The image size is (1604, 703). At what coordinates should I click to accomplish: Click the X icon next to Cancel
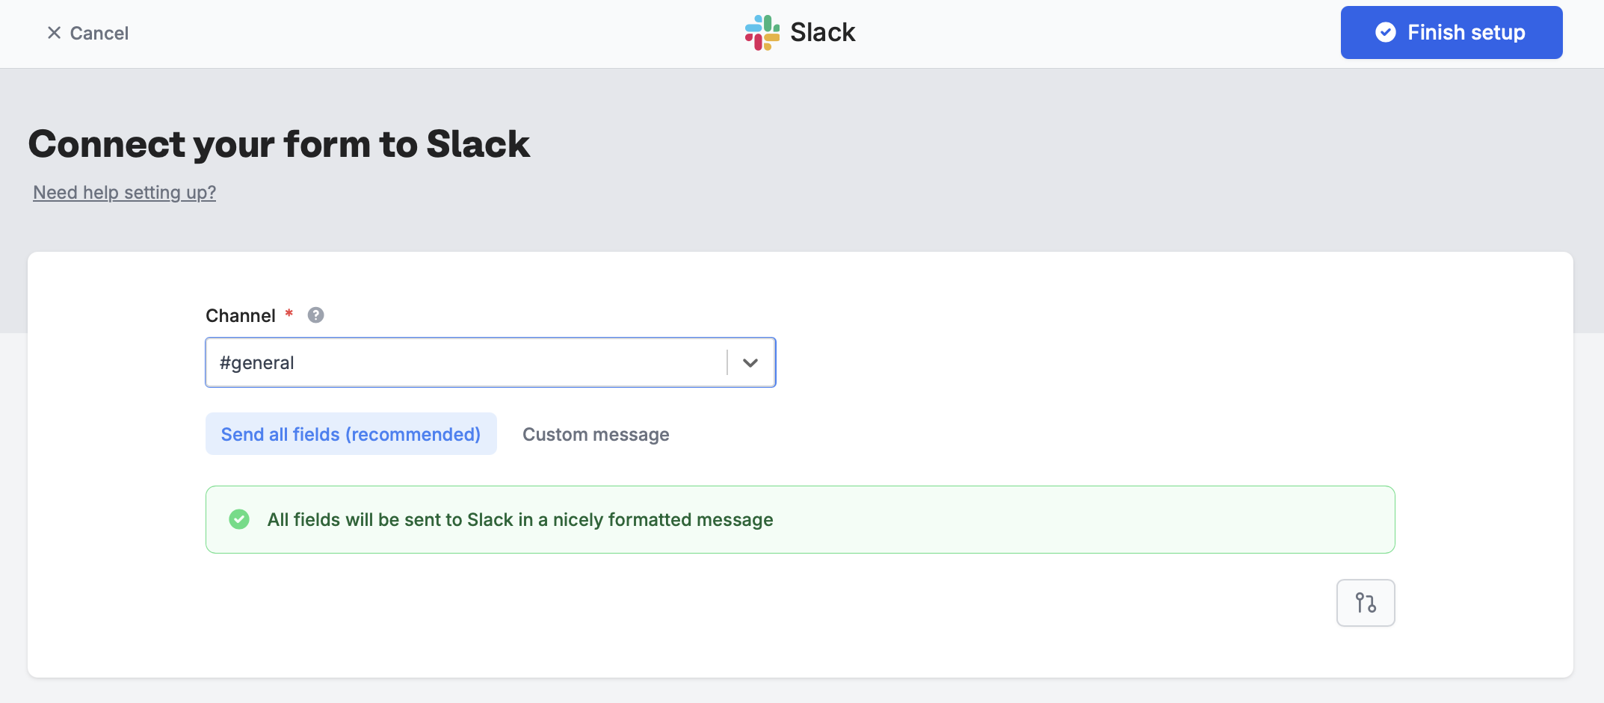(53, 32)
